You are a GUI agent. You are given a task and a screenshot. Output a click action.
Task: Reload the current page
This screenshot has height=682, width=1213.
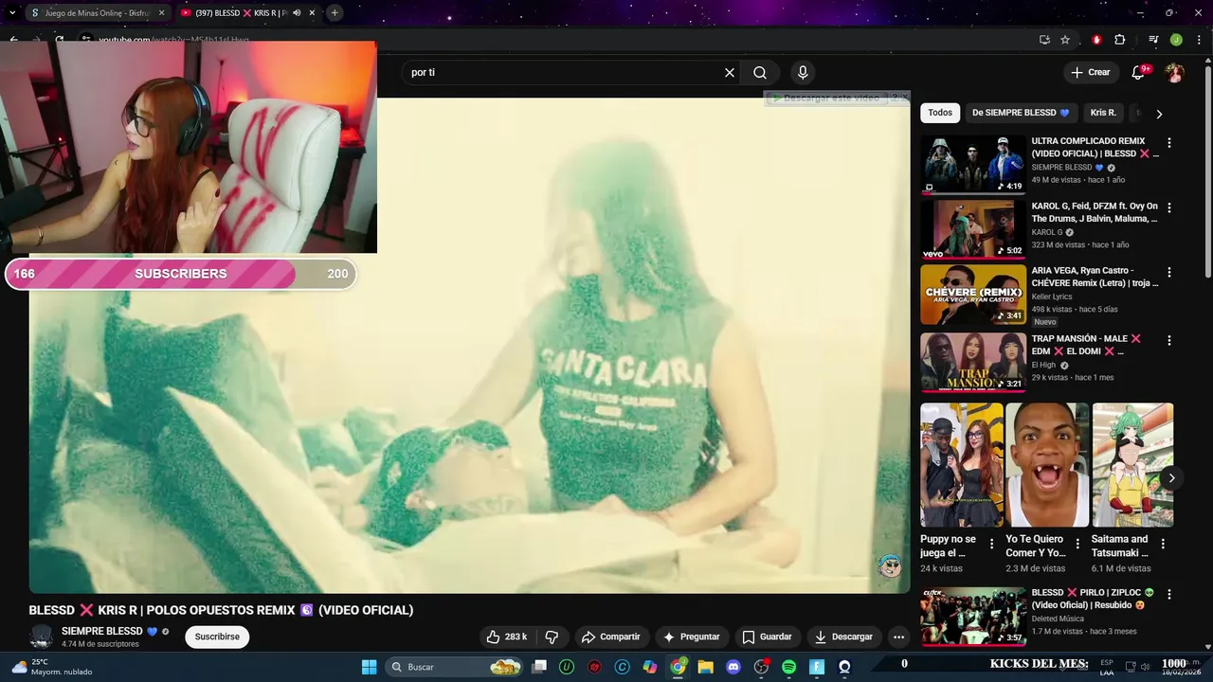tap(59, 40)
